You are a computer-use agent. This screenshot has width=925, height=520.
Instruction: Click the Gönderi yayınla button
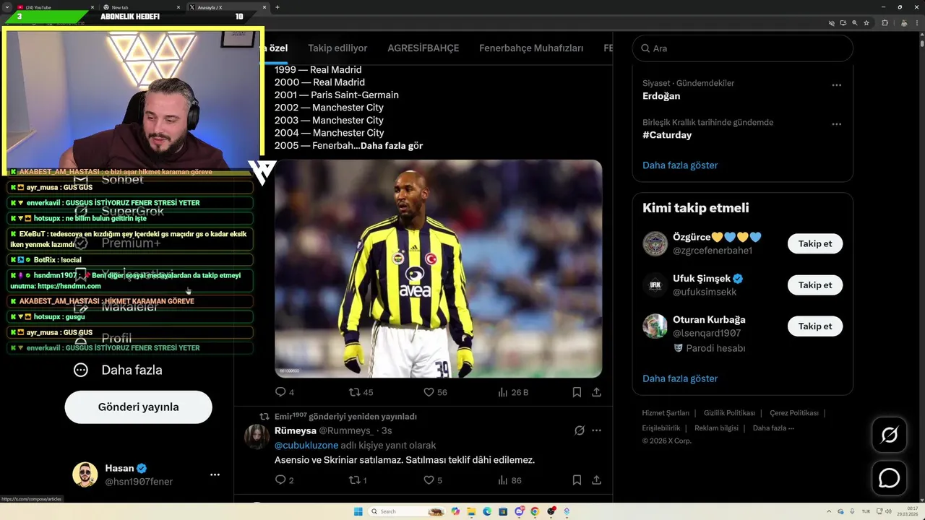click(139, 407)
